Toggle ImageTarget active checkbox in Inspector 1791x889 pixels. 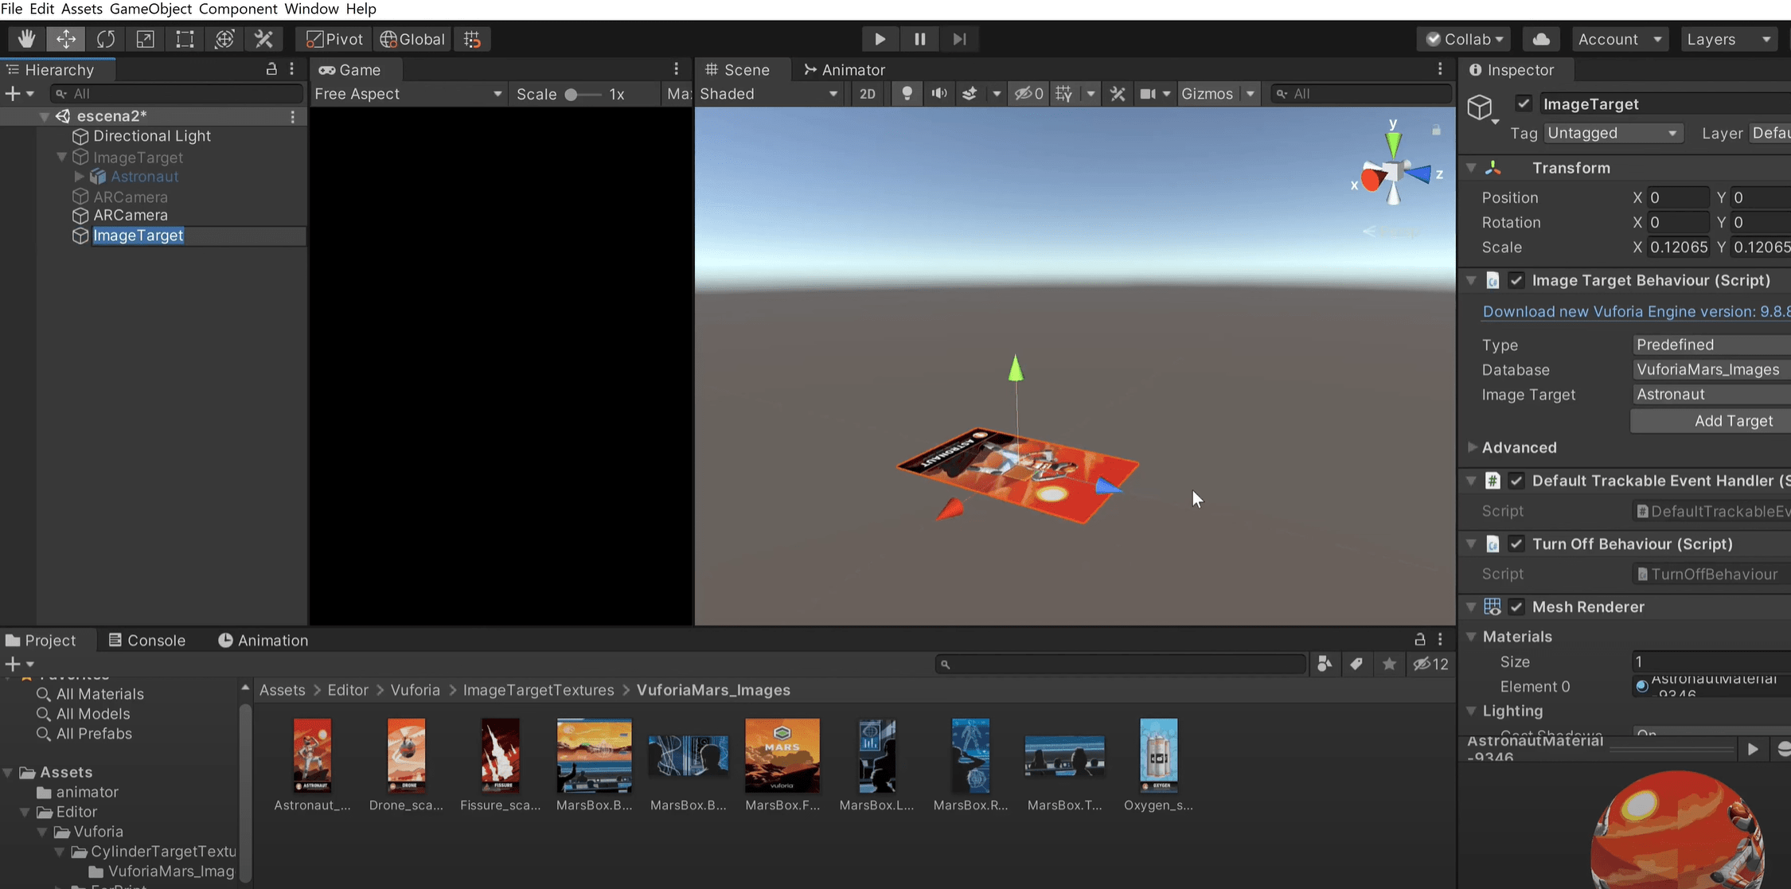1524,103
